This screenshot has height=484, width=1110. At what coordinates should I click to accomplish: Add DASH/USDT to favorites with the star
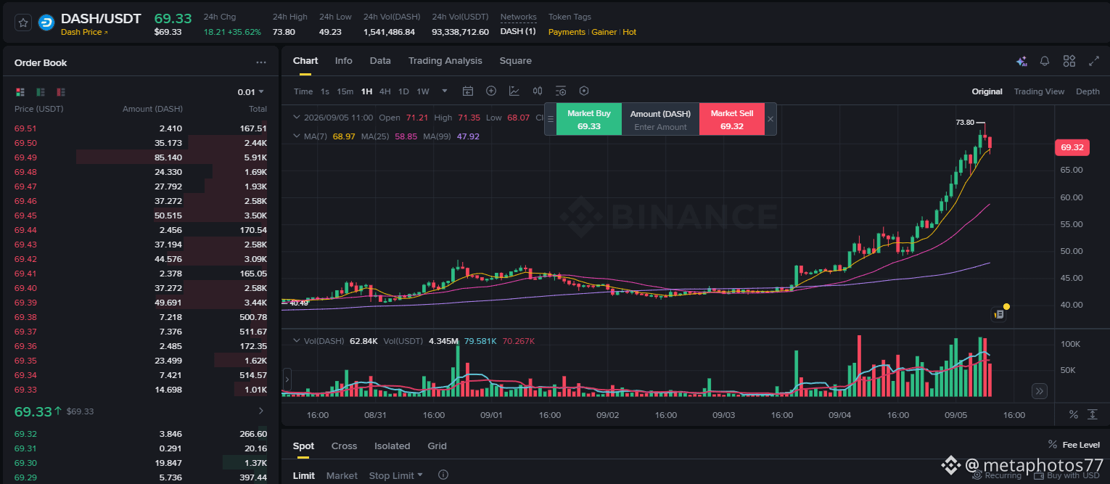coord(23,22)
